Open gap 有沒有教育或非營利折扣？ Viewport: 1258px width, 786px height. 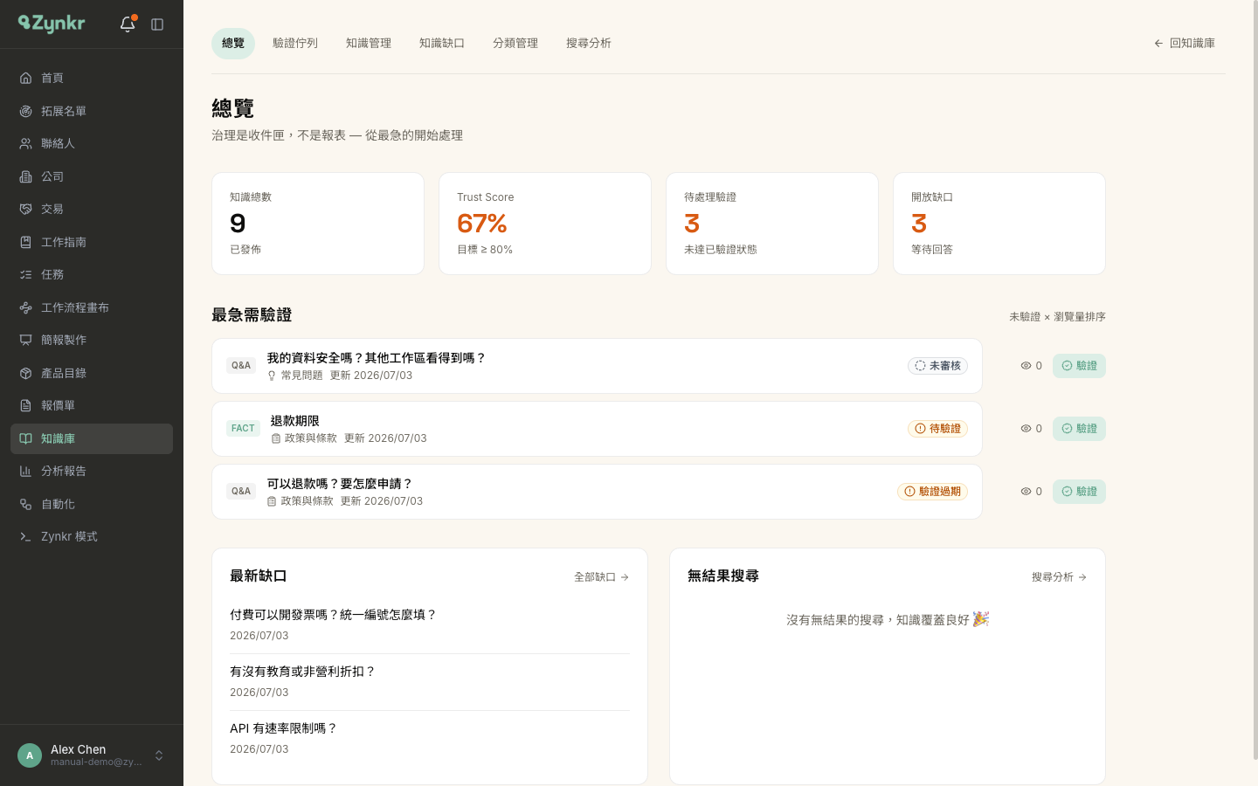coord(430,681)
